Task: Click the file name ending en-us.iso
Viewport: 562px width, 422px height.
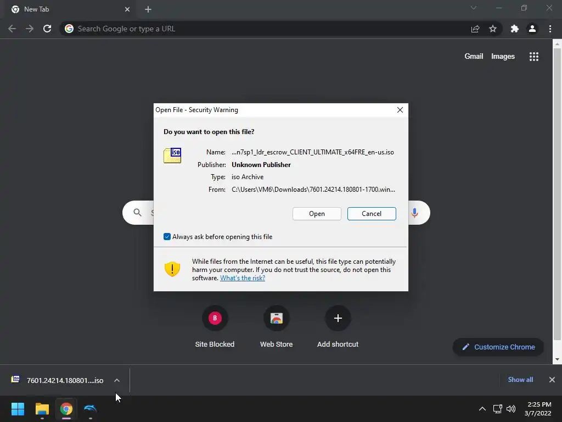Action: (x=312, y=152)
